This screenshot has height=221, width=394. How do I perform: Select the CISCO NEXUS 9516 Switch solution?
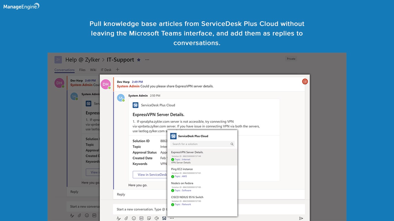[202, 201]
